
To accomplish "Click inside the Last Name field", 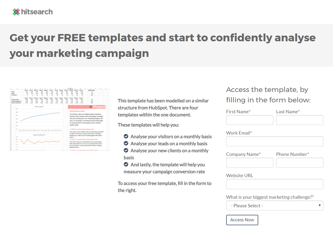I will pyautogui.click(x=299, y=120).
